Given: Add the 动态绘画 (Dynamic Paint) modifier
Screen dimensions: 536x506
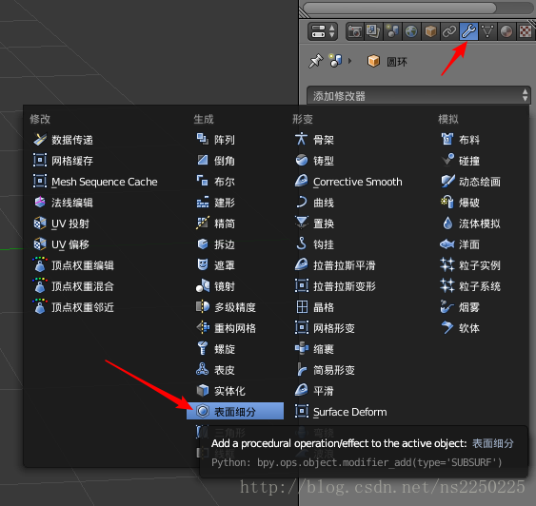Looking at the screenshot, I should pyautogui.click(x=470, y=182).
